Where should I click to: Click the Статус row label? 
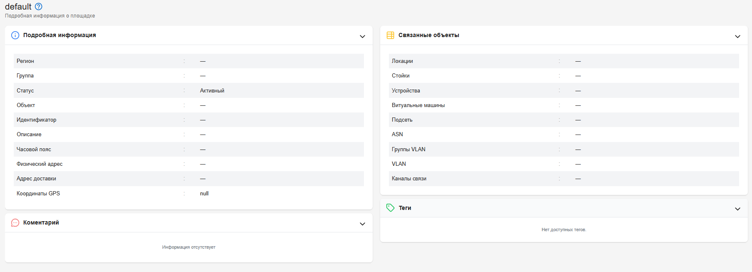(25, 90)
